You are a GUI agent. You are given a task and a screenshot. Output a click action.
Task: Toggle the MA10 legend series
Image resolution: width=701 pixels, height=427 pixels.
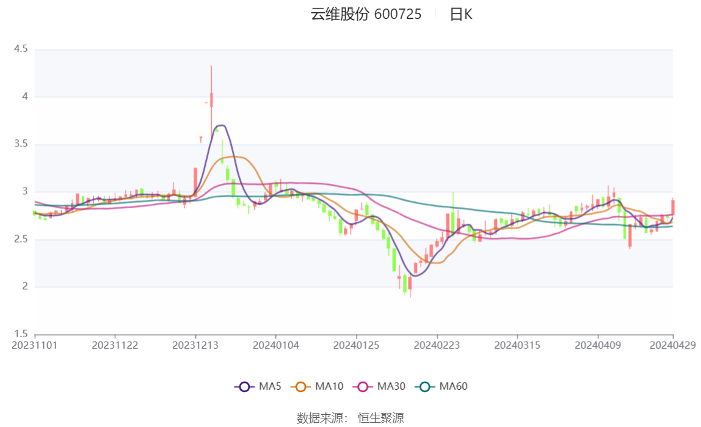tap(317, 386)
